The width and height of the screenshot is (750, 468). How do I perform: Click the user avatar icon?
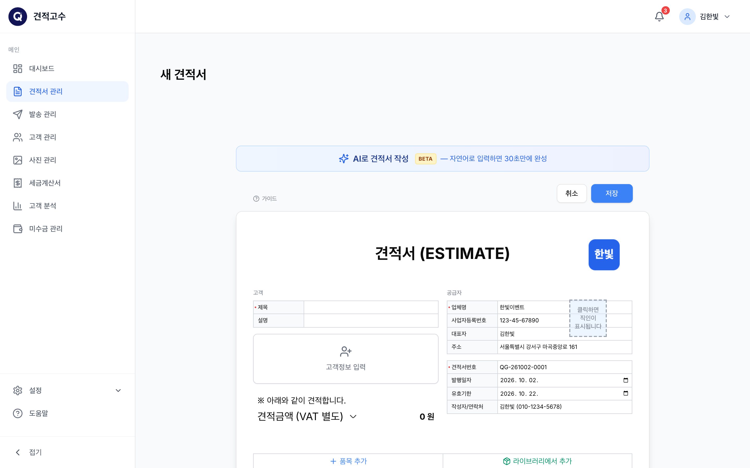(687, 16)
